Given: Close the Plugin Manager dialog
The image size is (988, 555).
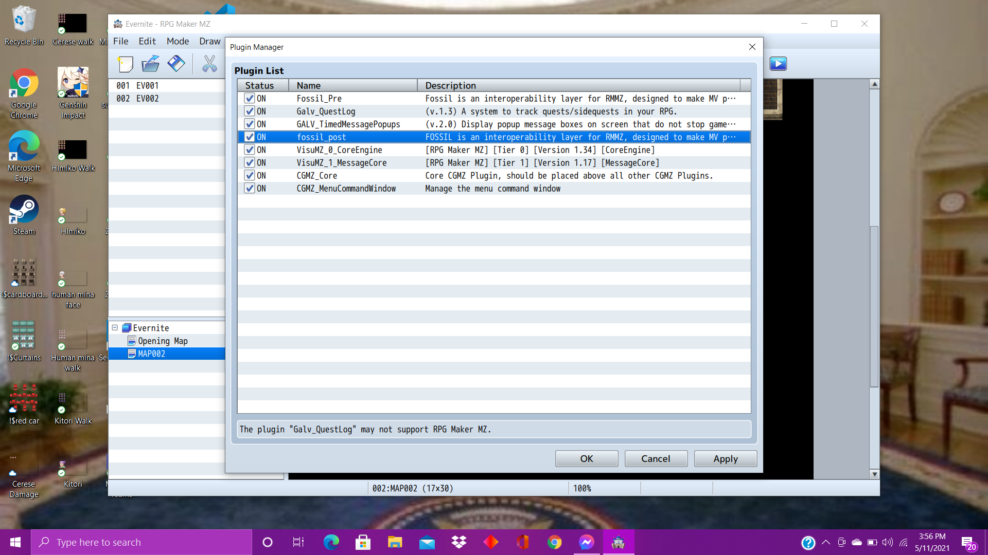Looking at the screenshot, I should click(752, 47).
